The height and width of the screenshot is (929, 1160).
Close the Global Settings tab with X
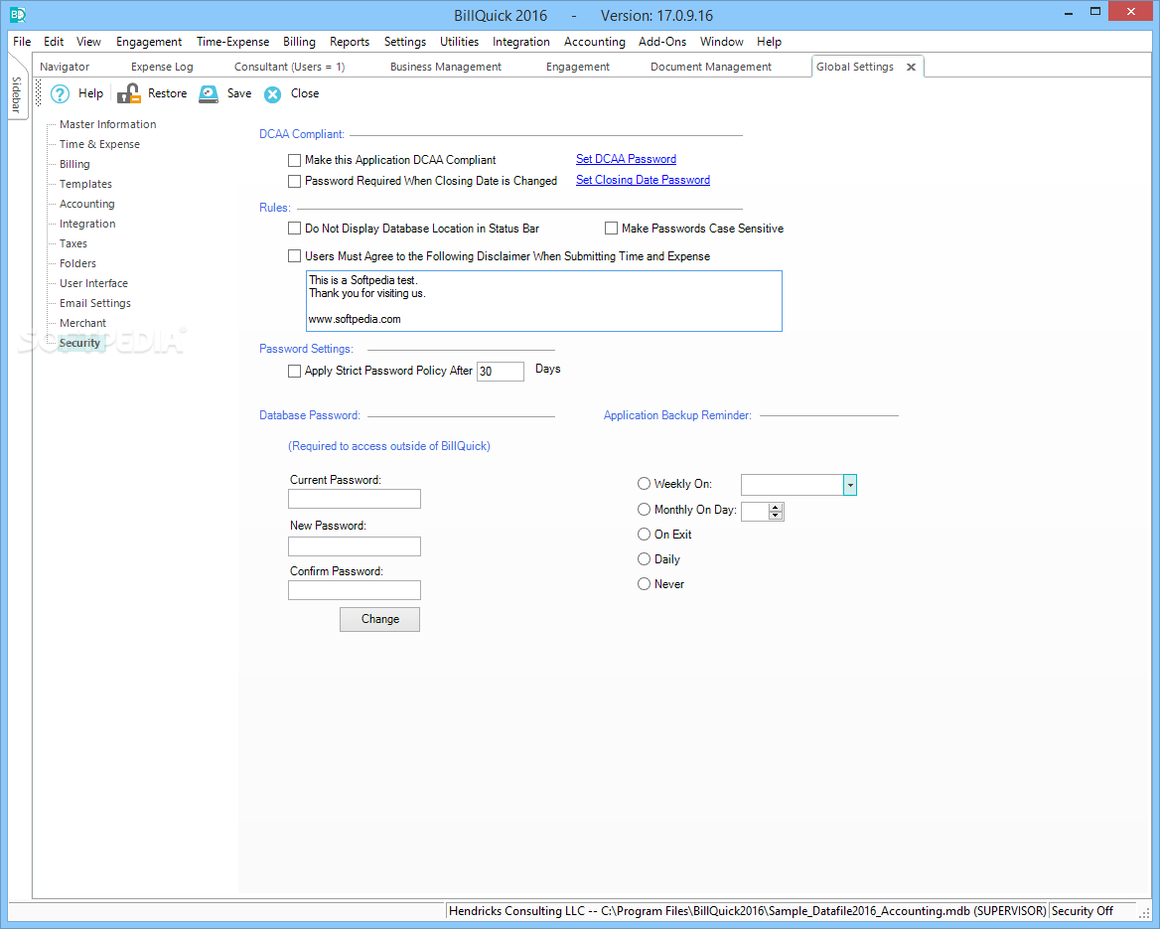pyautogui.click(x=912, y=68)
